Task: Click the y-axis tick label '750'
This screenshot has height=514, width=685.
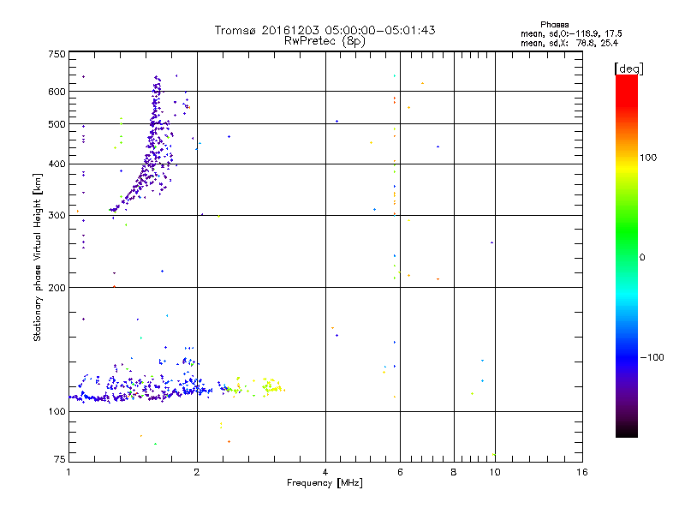Action: tap(57, 54)
